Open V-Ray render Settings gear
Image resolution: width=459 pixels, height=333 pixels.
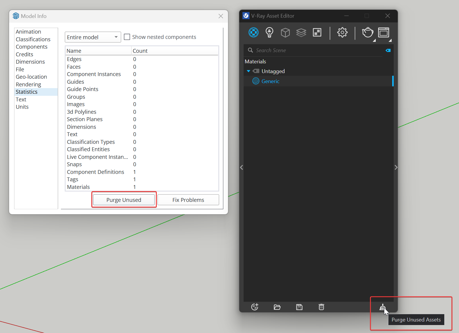tap(342, 32)
